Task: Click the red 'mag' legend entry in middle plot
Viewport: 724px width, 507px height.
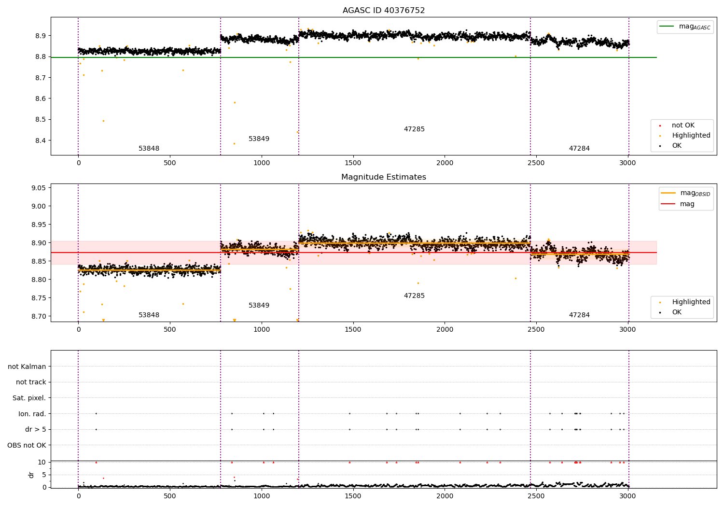Action: (x=678, y=204)
